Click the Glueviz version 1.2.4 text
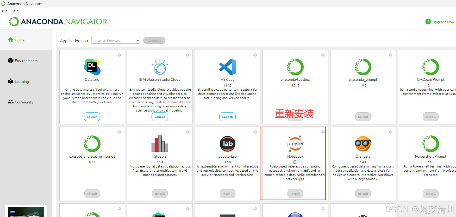This screenshot has width=456, height=217. 160,162
